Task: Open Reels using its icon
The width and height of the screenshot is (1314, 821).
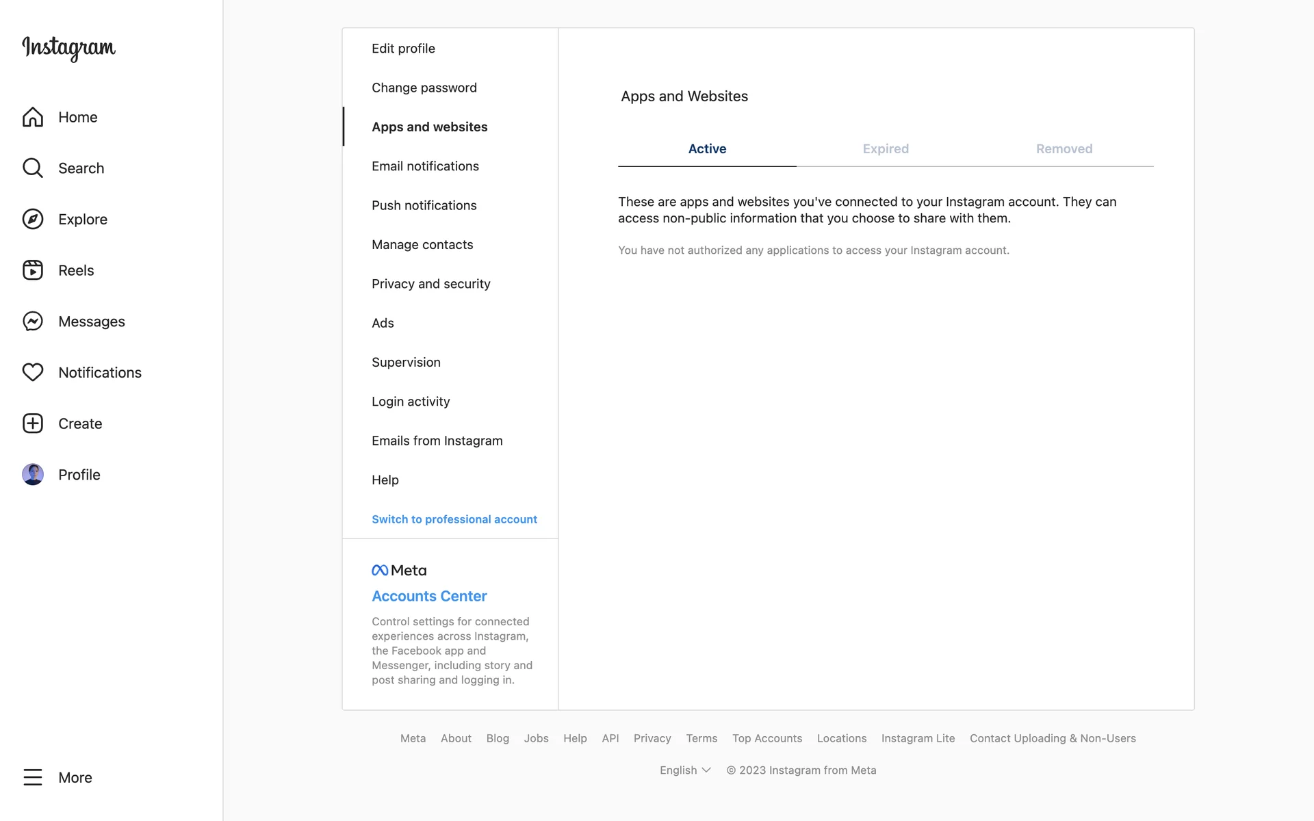Action: coord(33,270)
